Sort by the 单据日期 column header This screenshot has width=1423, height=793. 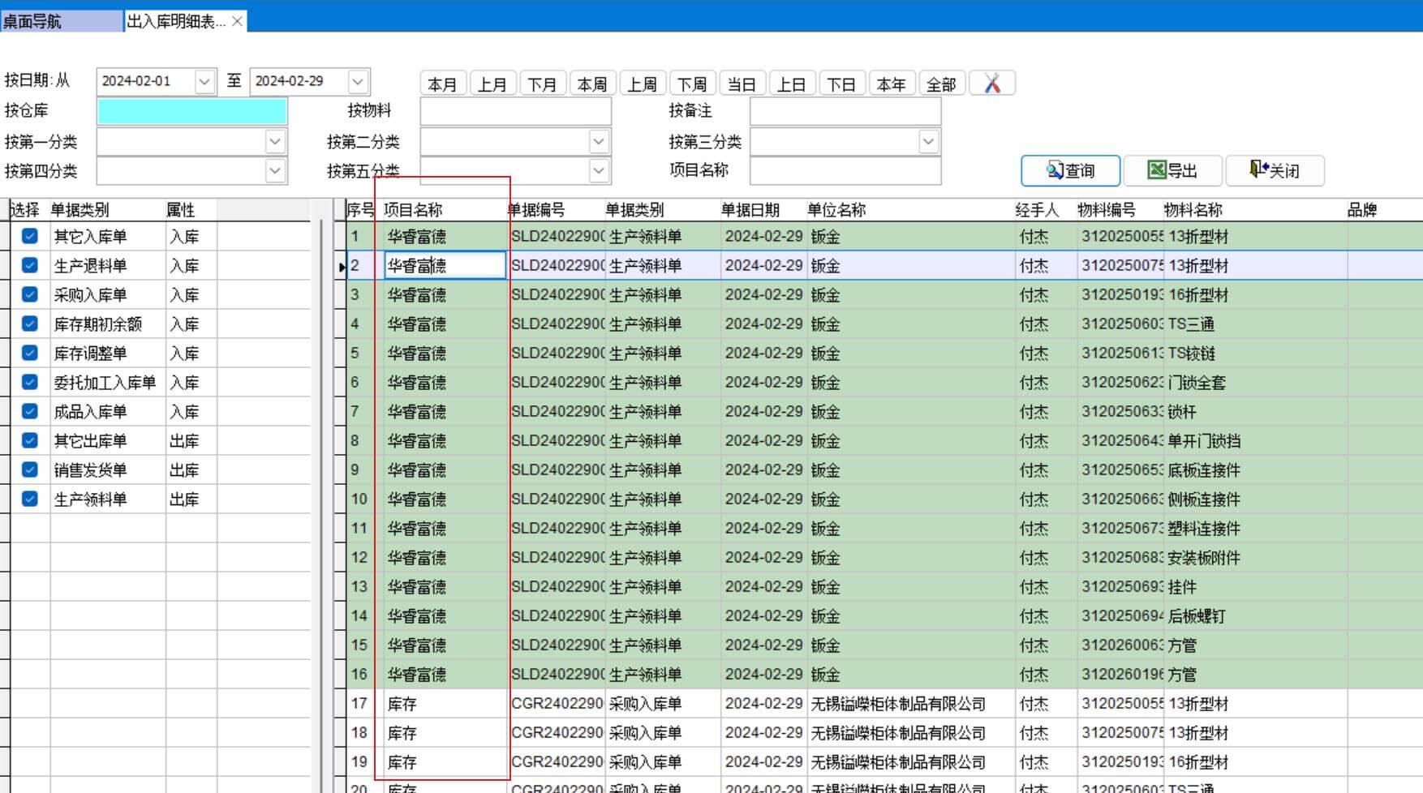pyautogui.click(x=750, y=210)
